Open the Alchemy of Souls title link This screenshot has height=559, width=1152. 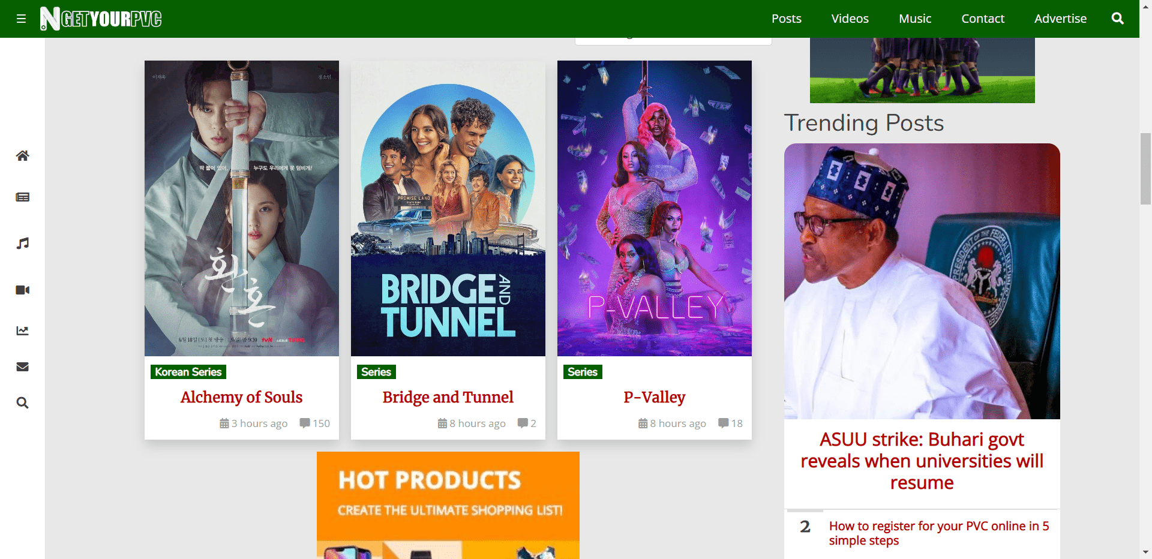tap(241, 397)
